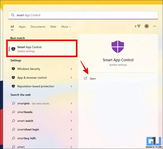Select the All search tab
The height and width of the screenshot is (149, 163).
click(12, 27)
